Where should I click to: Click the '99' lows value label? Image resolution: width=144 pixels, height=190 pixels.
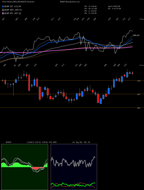tap(15, 65)
